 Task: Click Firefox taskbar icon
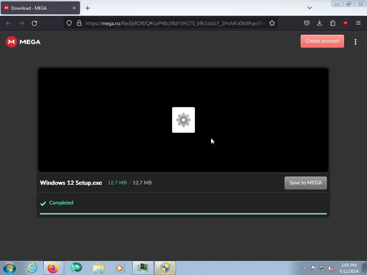tap(53, 268)
